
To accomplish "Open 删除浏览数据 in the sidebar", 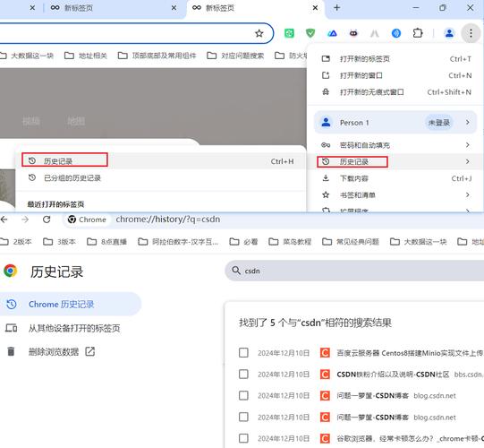I will [51, 351].
